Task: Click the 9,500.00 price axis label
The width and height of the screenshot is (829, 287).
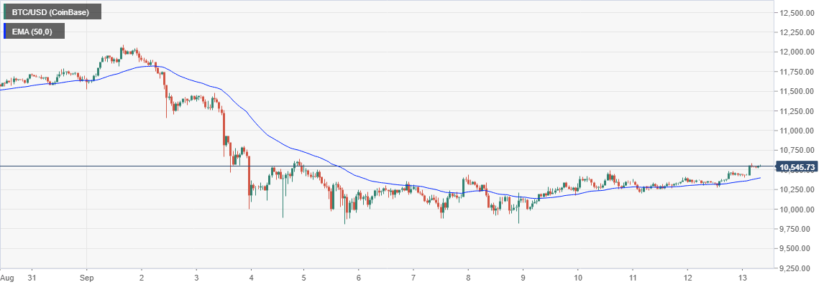Action: (x=797, y=250)
